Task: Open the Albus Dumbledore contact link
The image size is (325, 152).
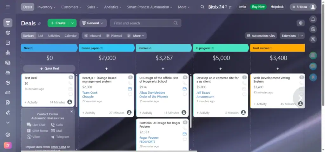Action: [x=152, y=93]
